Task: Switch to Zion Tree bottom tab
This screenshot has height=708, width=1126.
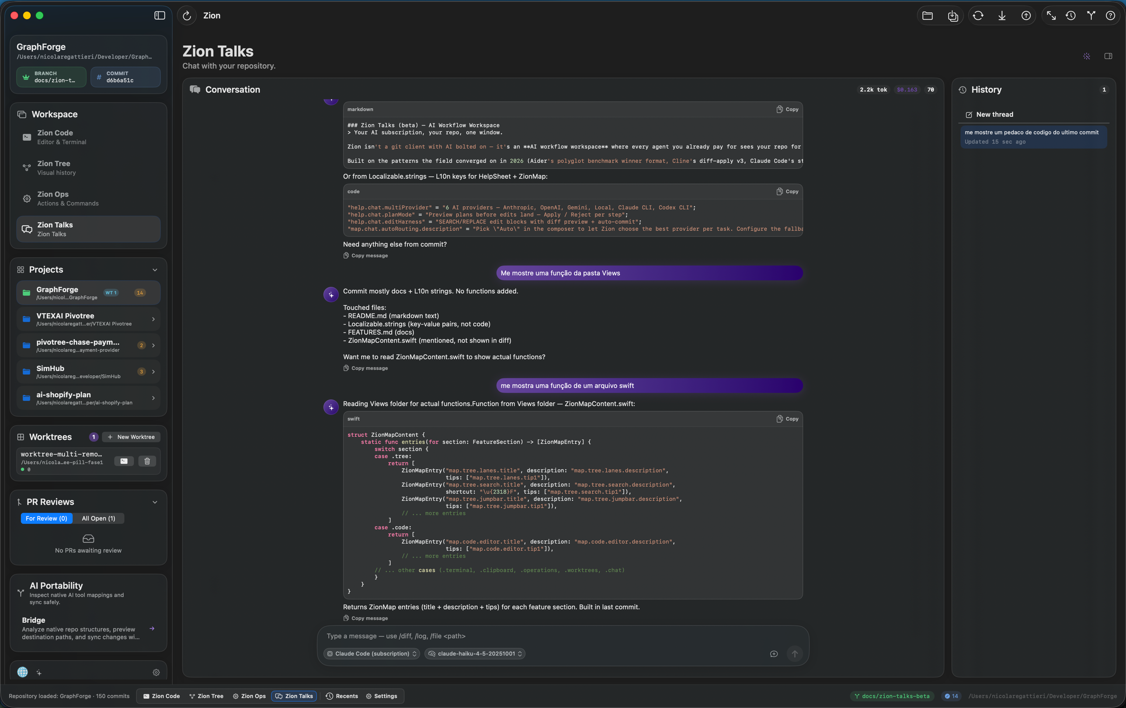Action: coord(206,696)
